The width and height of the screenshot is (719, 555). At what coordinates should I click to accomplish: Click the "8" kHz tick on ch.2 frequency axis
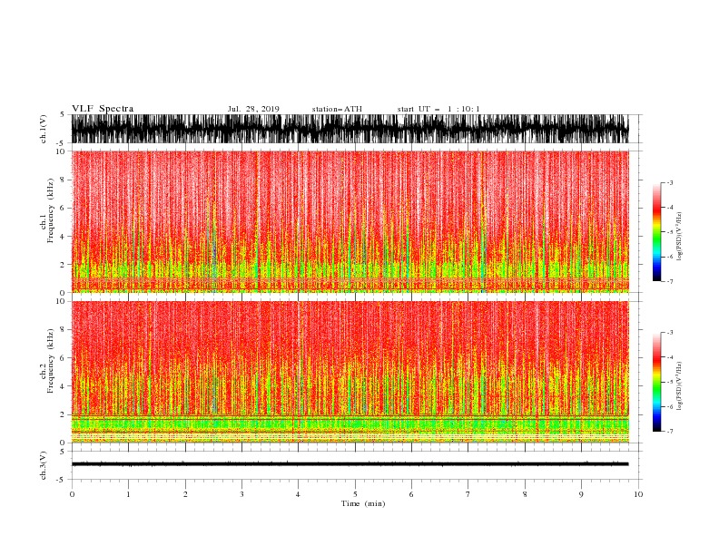pos(64,329)
